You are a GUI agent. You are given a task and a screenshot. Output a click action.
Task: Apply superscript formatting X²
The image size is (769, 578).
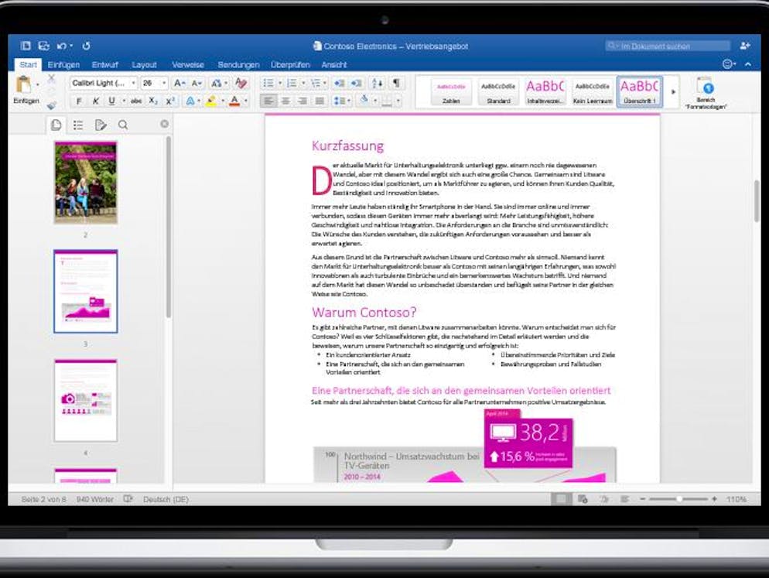170,101
